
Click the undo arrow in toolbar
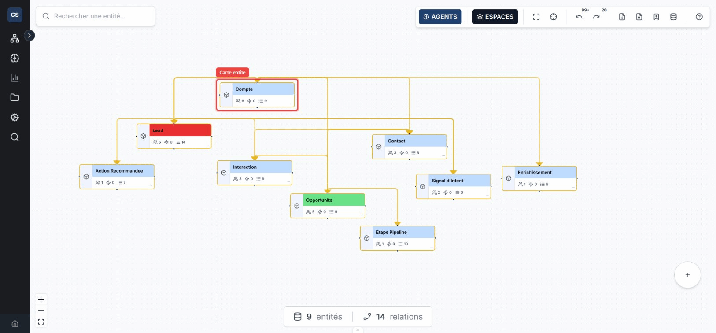click(579, 17)
